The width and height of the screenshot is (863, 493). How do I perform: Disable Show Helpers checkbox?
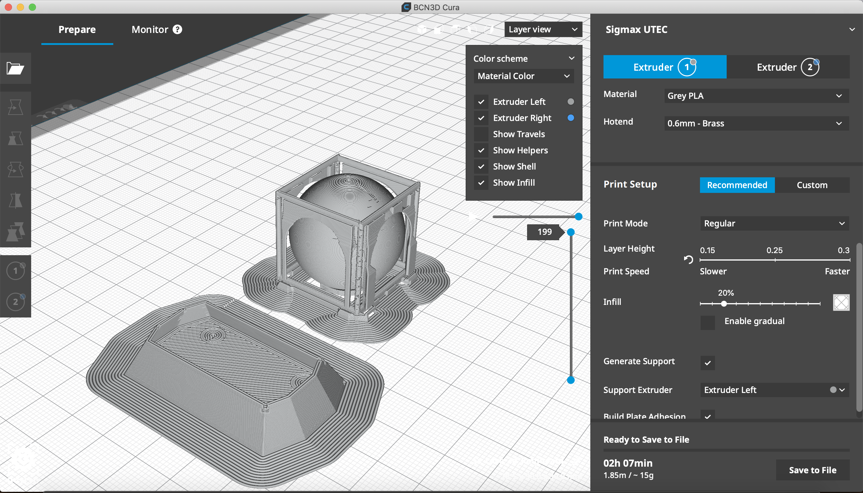[x=481, y=150]
